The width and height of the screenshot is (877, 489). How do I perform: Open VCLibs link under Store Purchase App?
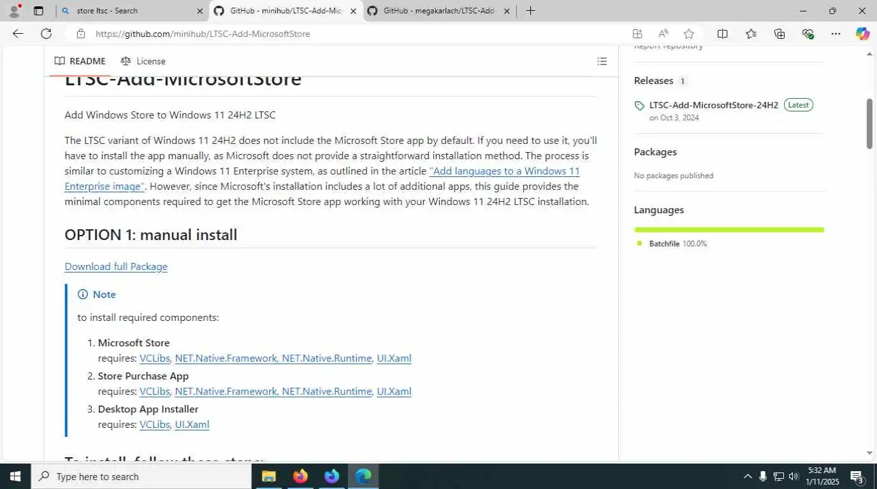coord(155,391)
